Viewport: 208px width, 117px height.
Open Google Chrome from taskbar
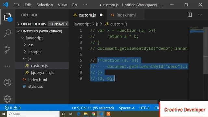[x=93, y=114]
